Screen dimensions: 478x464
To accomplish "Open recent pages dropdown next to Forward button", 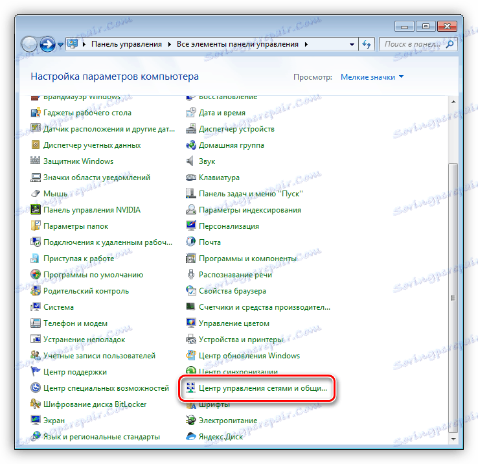I will [61, 45].
